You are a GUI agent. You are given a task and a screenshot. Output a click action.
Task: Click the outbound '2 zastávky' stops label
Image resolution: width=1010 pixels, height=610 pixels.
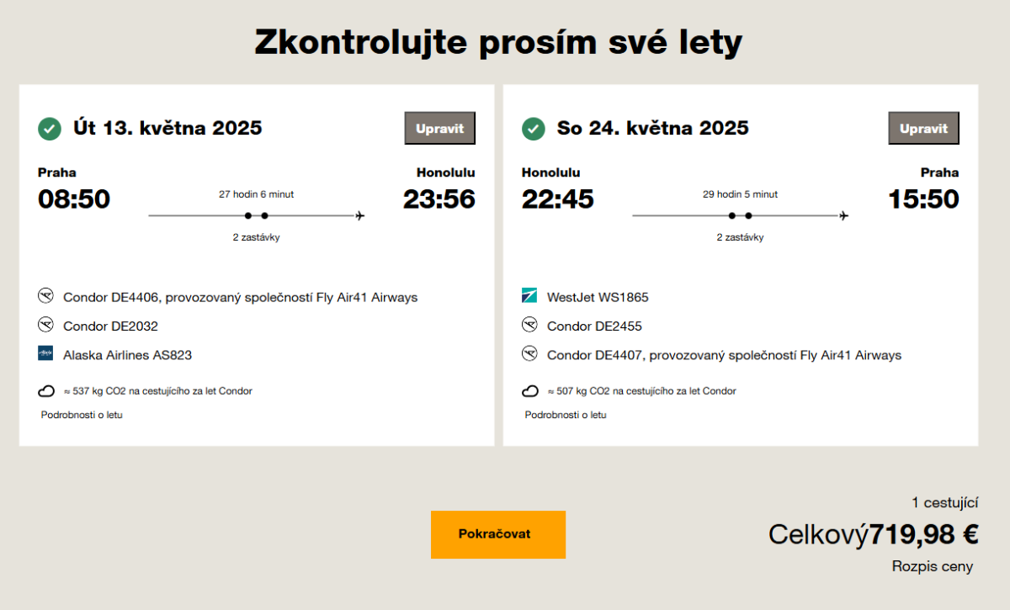256,237
